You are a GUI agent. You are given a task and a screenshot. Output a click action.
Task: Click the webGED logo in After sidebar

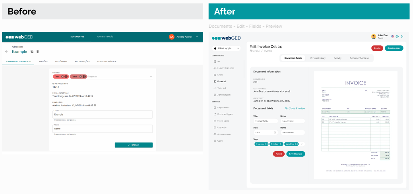click(226, 38)
